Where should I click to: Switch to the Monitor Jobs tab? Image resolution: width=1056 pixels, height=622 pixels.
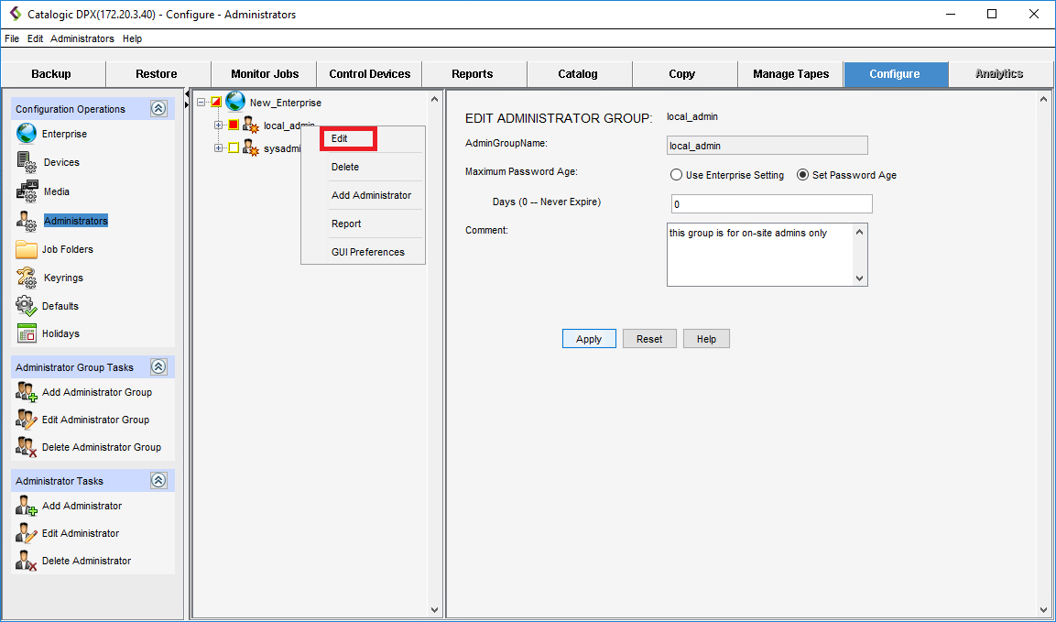pyautogui.click(x=264, y=74)
